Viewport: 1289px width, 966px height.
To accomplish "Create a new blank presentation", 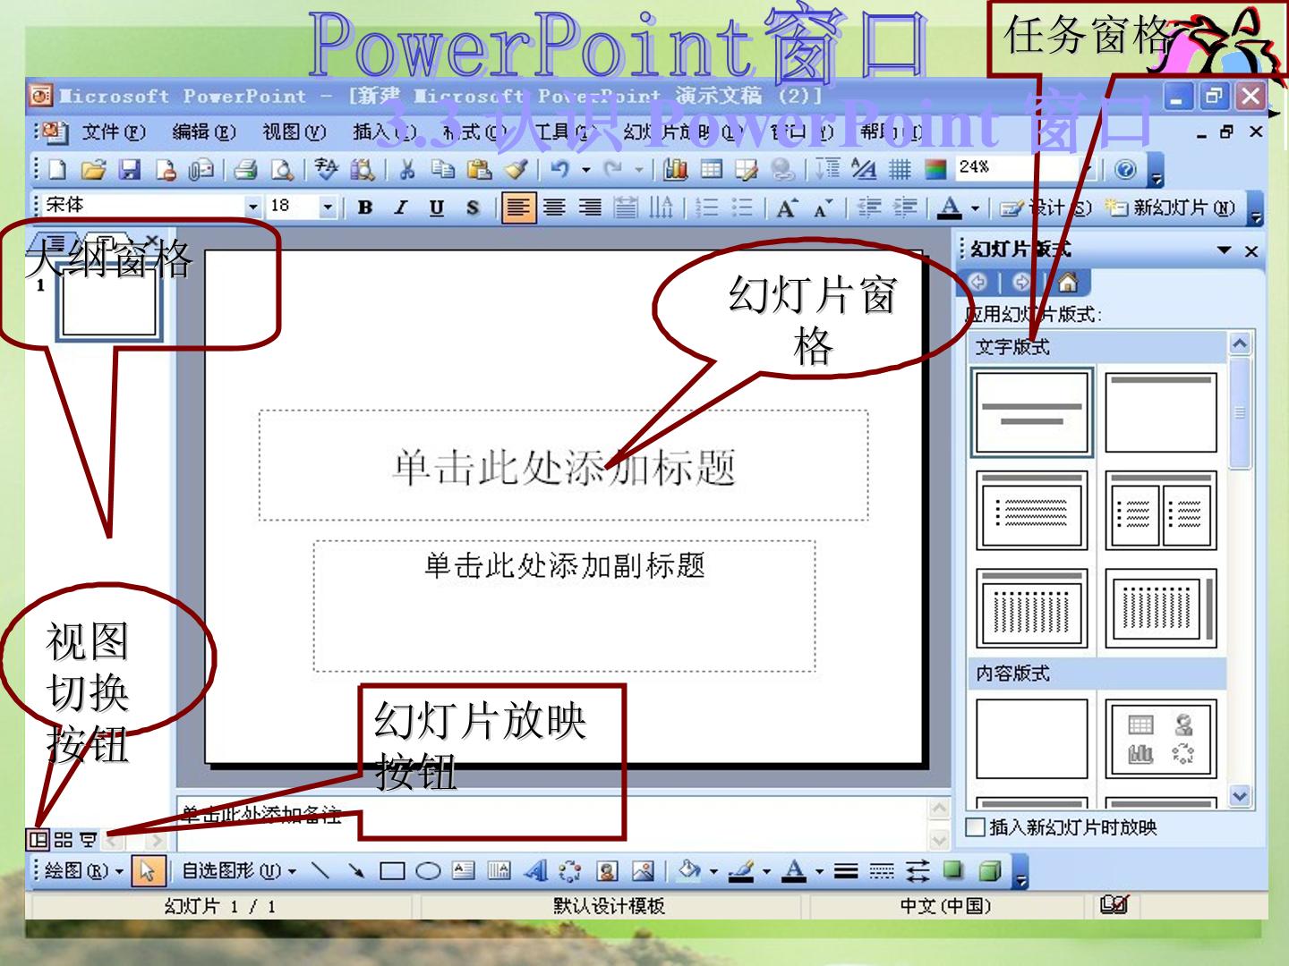I will tap(57, 169).
